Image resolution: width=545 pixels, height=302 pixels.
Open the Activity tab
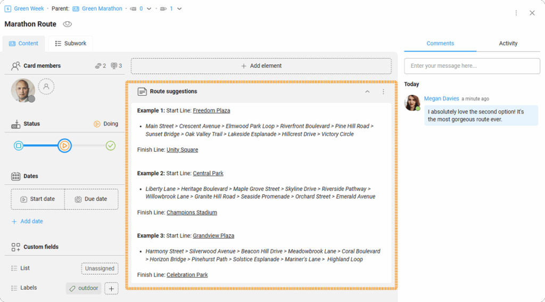508,44
